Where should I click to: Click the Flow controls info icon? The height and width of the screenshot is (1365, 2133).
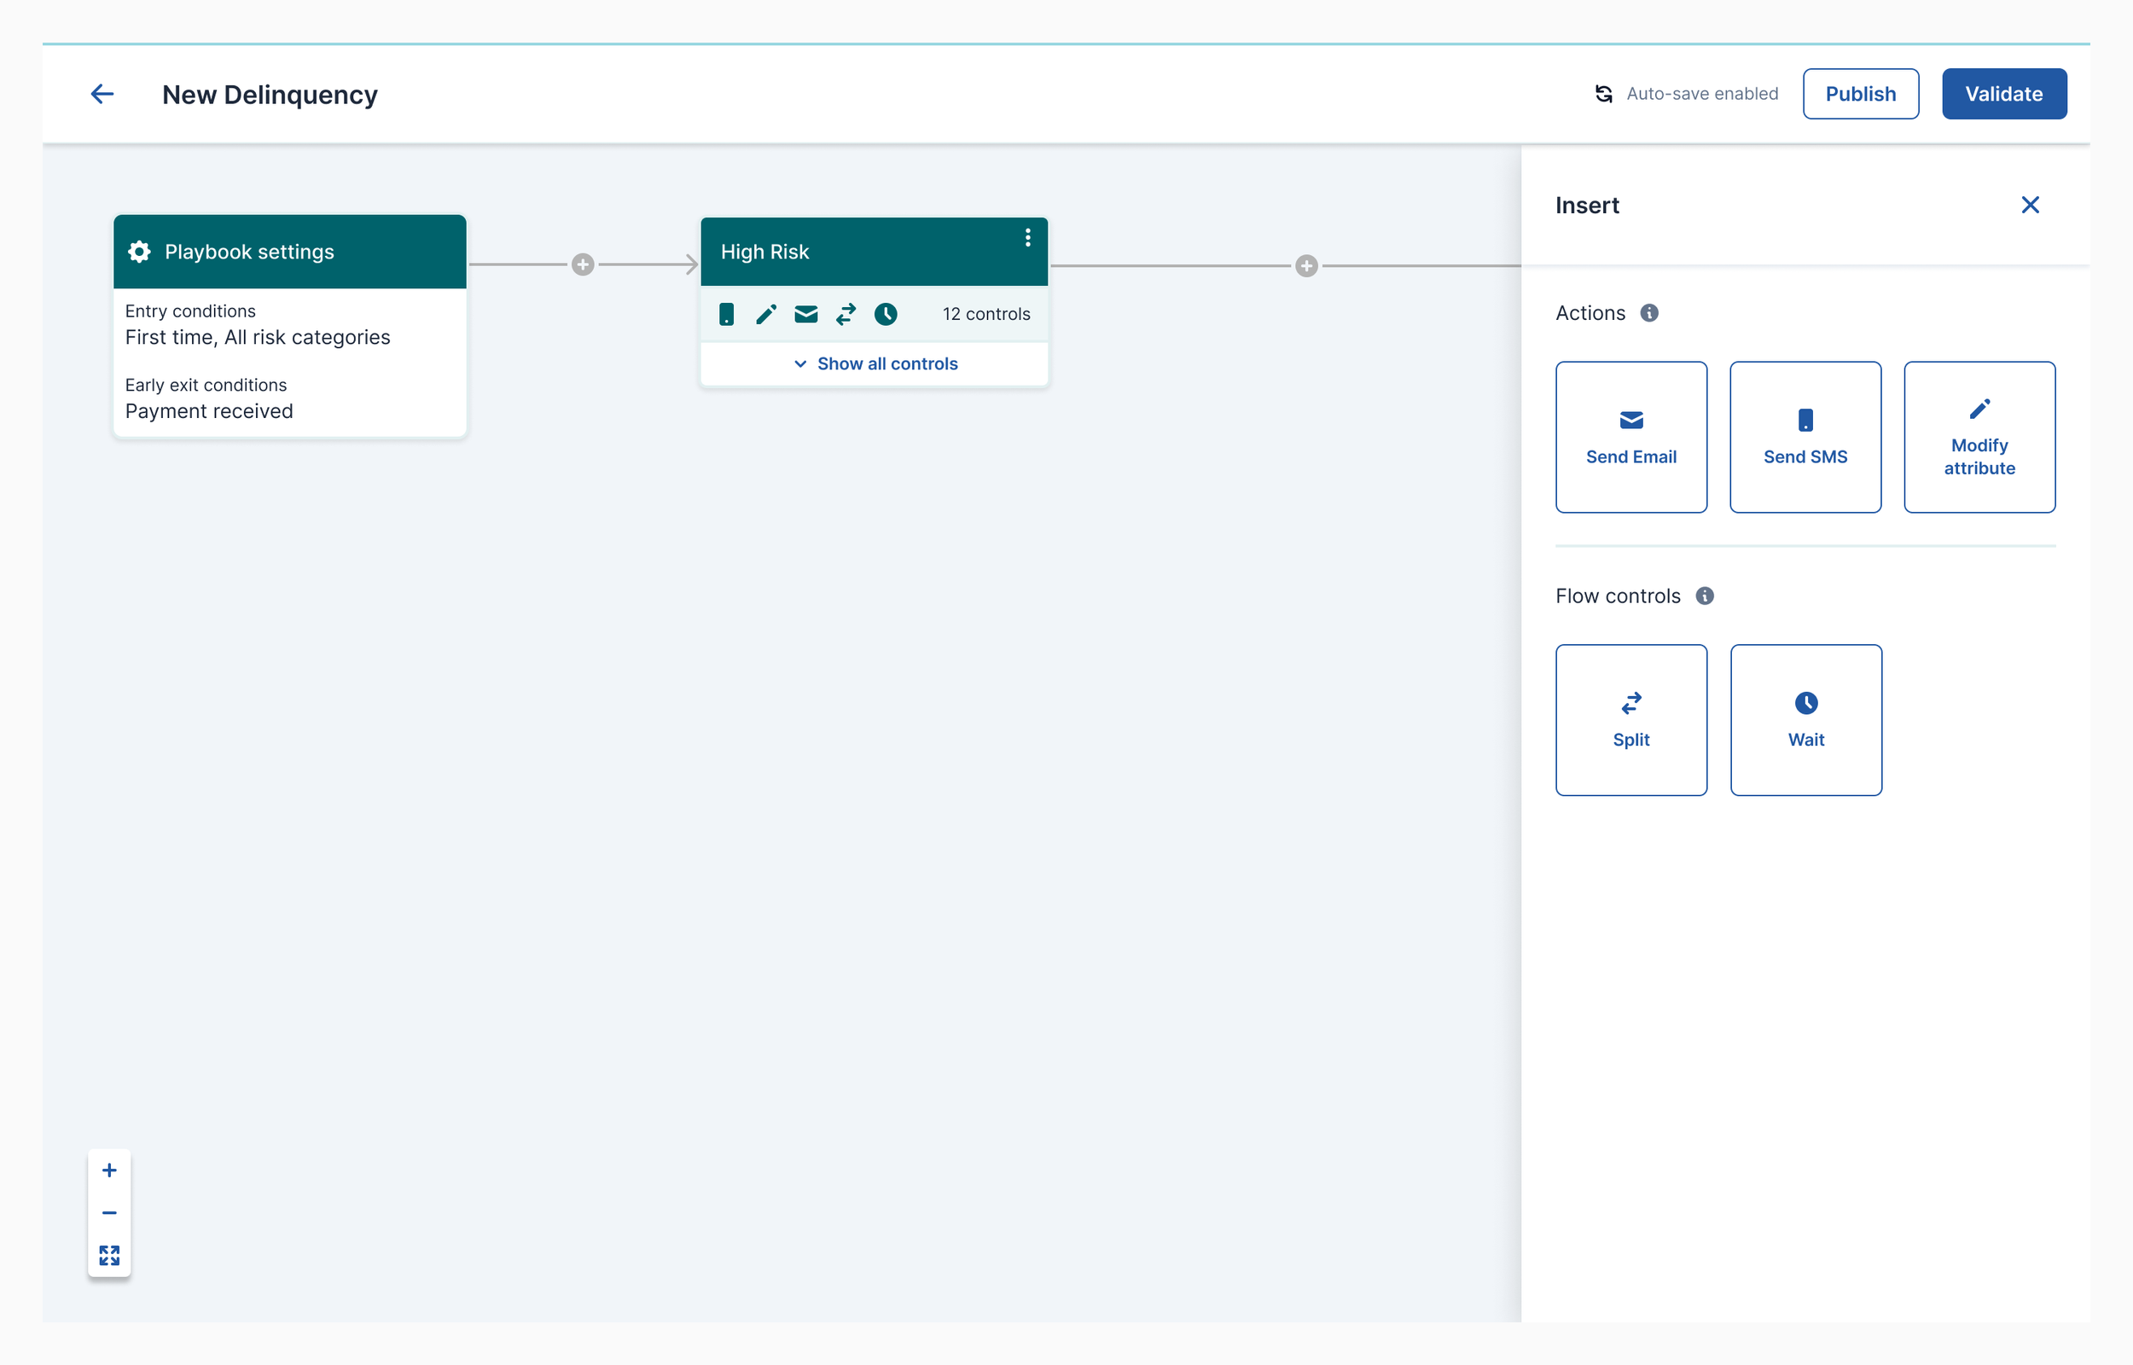[x=1704, y=595]
